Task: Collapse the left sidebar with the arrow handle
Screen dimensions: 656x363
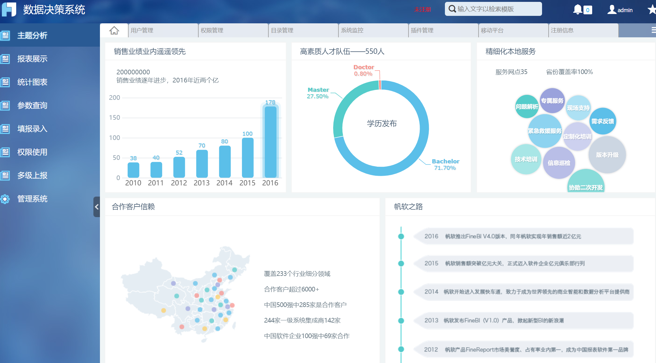Action: (97, 207)
